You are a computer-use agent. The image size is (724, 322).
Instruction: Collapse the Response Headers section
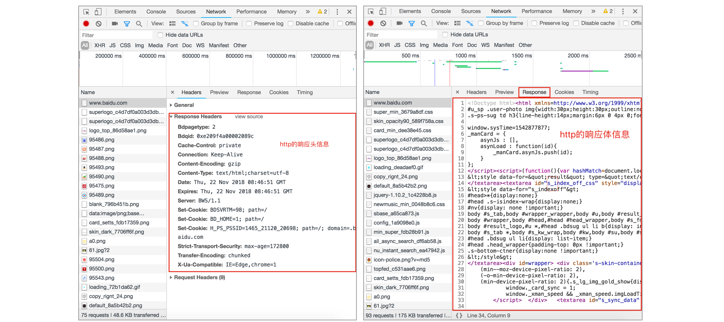coord(171,117)
